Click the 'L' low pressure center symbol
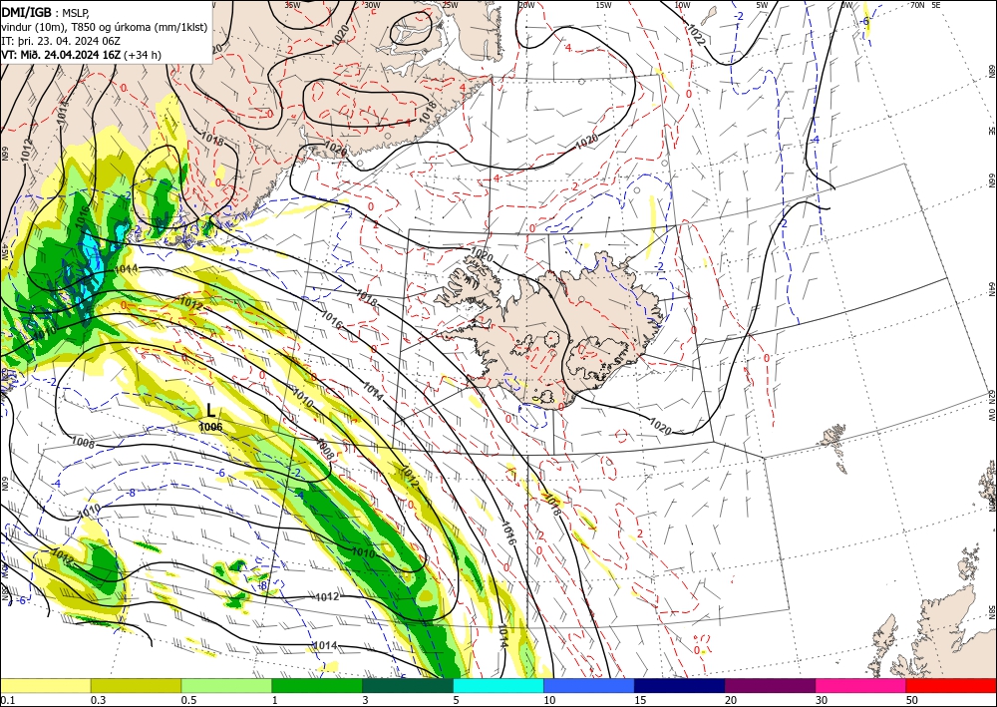Screen dimensions: 997x707 click(x=211, y=410)
